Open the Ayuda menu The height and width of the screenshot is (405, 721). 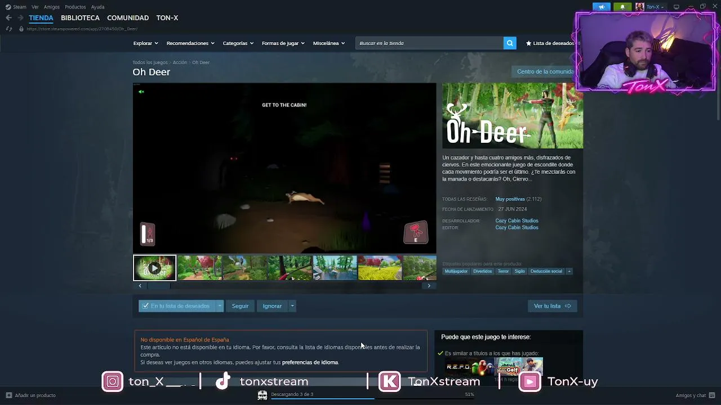tap(97, 7)
